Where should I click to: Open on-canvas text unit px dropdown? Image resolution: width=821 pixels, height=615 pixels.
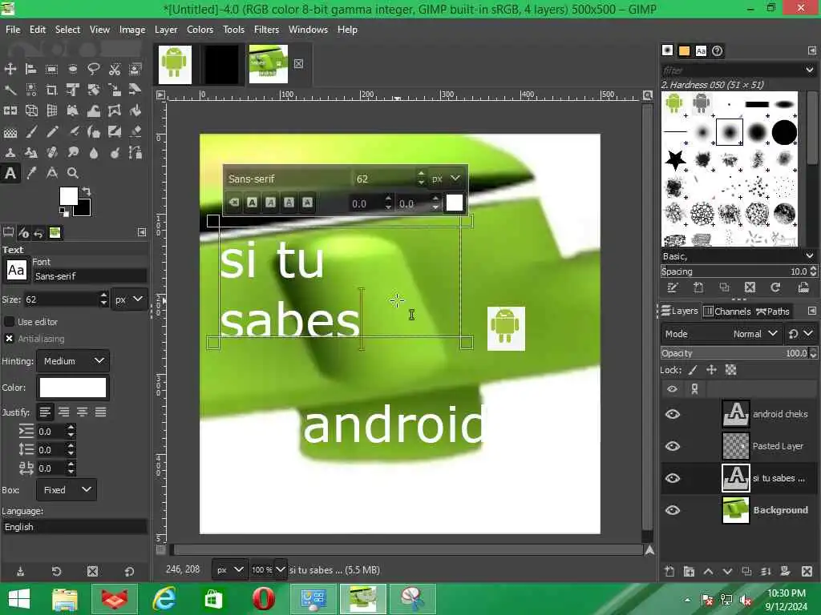pyautogui.click(x=446, y=179)
